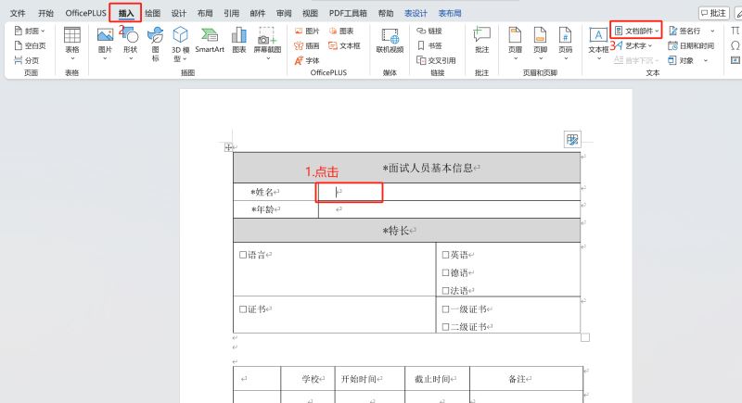Viewport: 742px width, 403px height.
Task: Switch to the Home (开始) tab
Action: (45, 13)
